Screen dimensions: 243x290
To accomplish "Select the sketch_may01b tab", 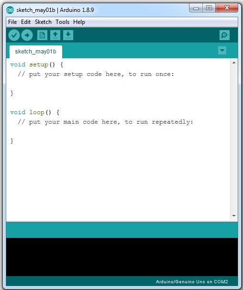I will coord(36,52).
